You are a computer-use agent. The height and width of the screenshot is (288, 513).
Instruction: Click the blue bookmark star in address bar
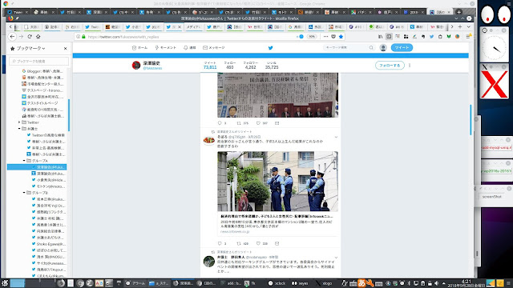coord(341,37)
